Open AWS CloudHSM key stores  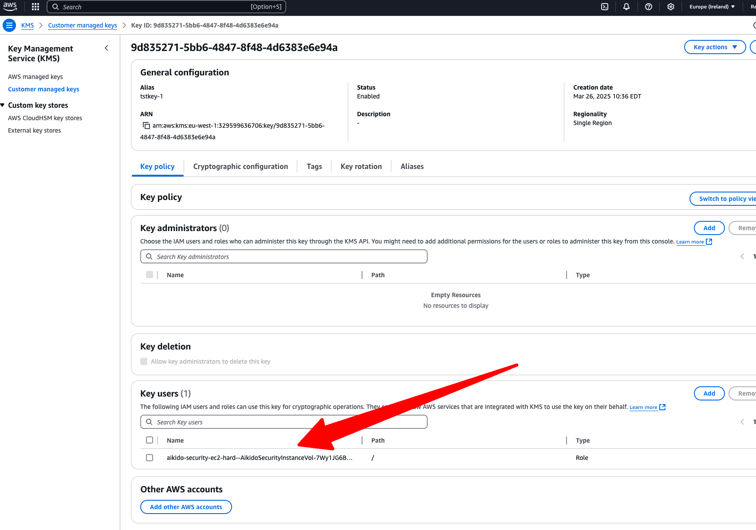pyautogui.click(x=45, y=118)
